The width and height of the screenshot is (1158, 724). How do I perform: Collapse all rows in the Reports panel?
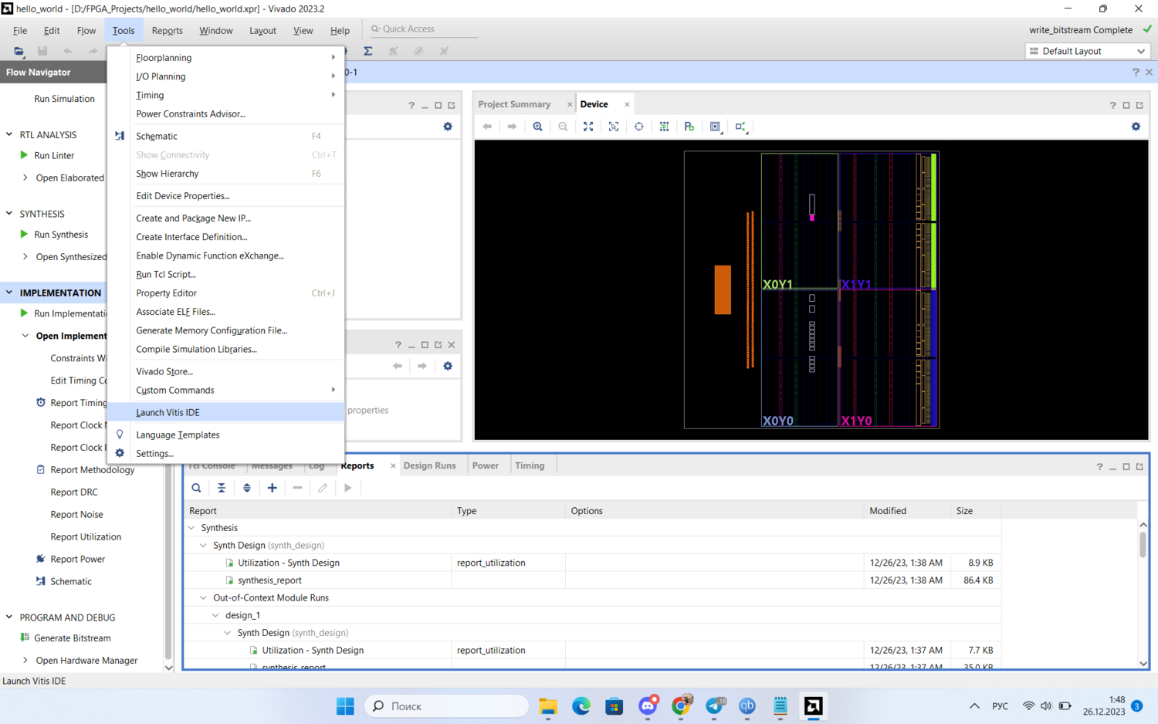[222, 488]
